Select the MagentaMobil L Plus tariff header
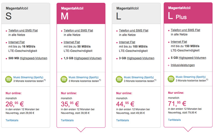The height and width of the screenshot is (134, 216). pos(188,13)
